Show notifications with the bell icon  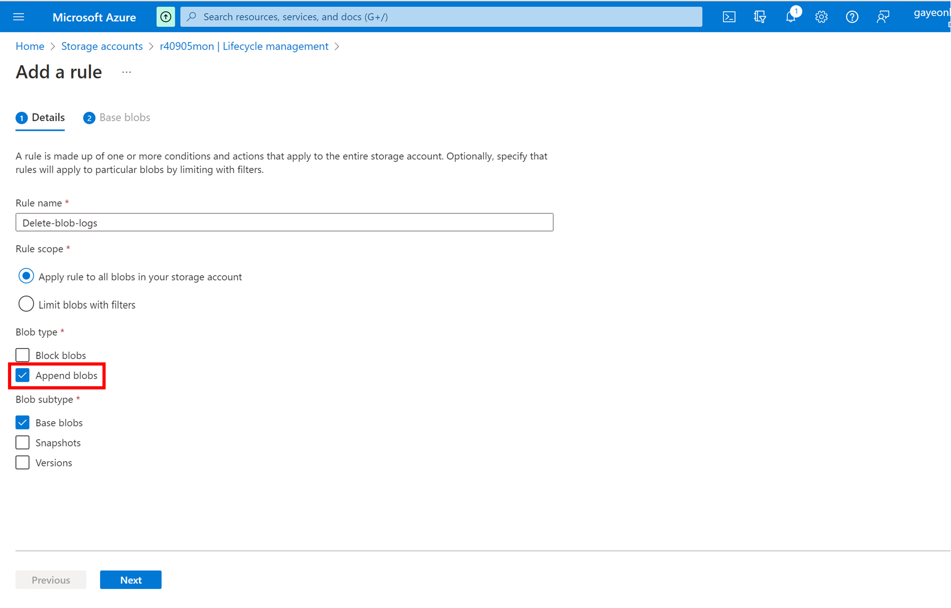click(x=790, y=17)
